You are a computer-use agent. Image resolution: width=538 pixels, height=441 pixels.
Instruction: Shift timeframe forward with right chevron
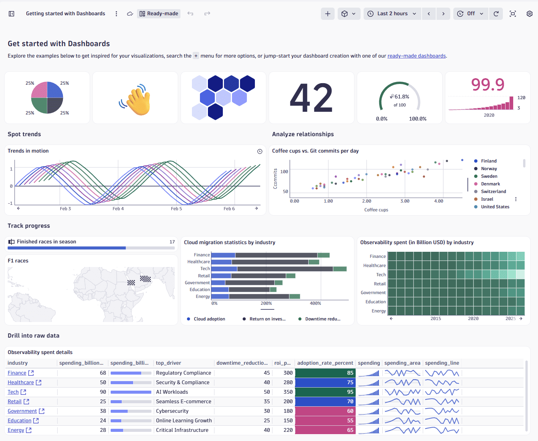443,14
